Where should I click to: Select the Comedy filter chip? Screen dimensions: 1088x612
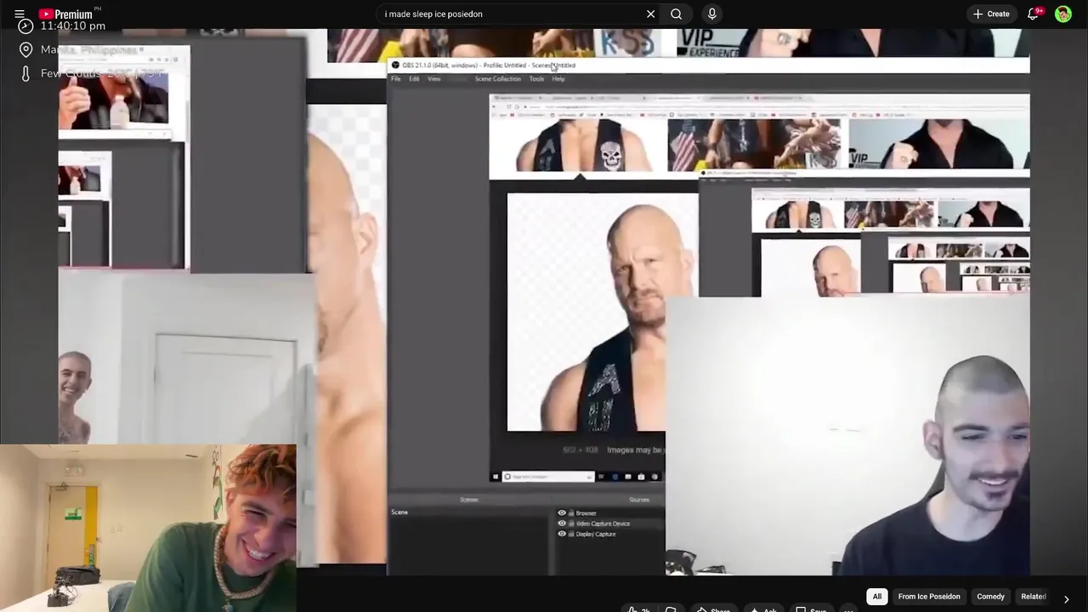click(990, 597)
